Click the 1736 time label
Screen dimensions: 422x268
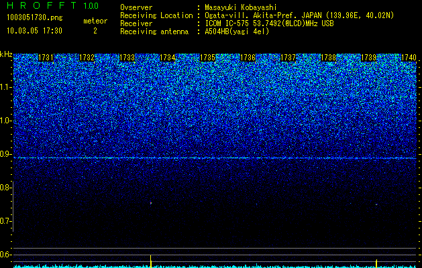pyautogui.click(x=248, y=58)
